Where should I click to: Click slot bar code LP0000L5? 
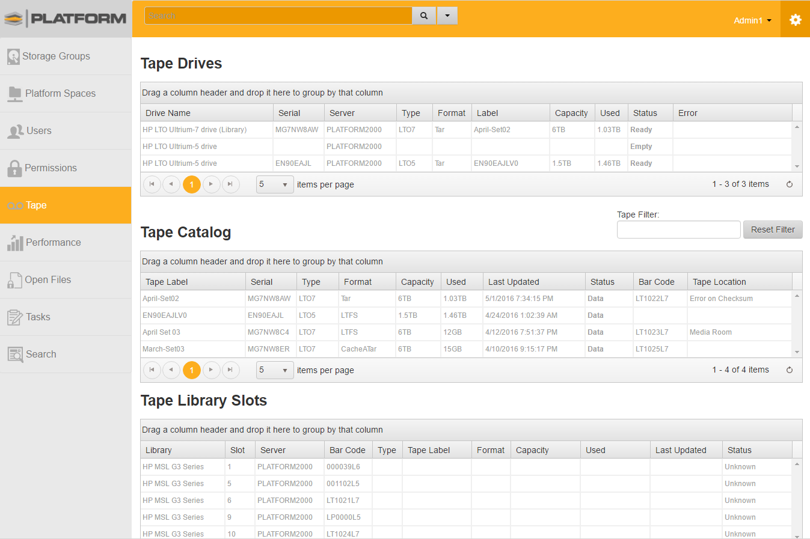pyautogui.click(x=343, y=517)
